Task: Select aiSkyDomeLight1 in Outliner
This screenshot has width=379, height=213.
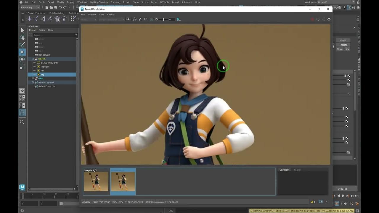Action: click(49, 63)
